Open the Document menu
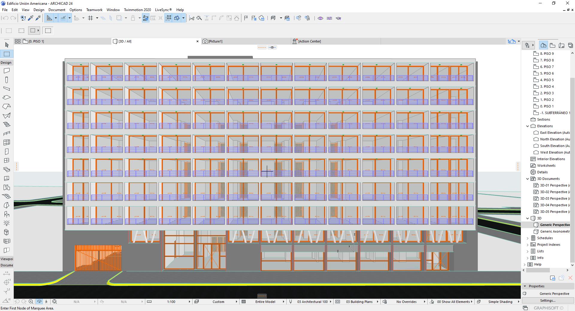The image size is (575, 311). point(57,10)
